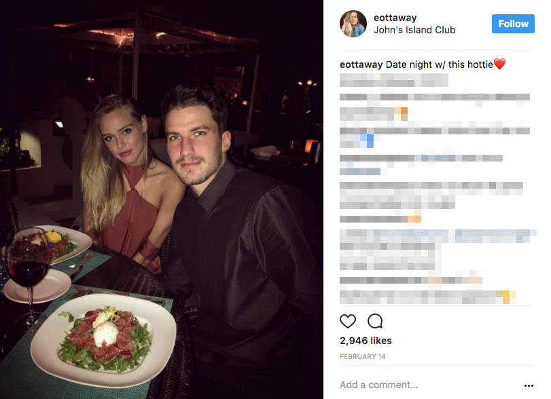Screen dimensions: 551x399
Task: View the 2,946 likes list
Action: click(366, 341)
